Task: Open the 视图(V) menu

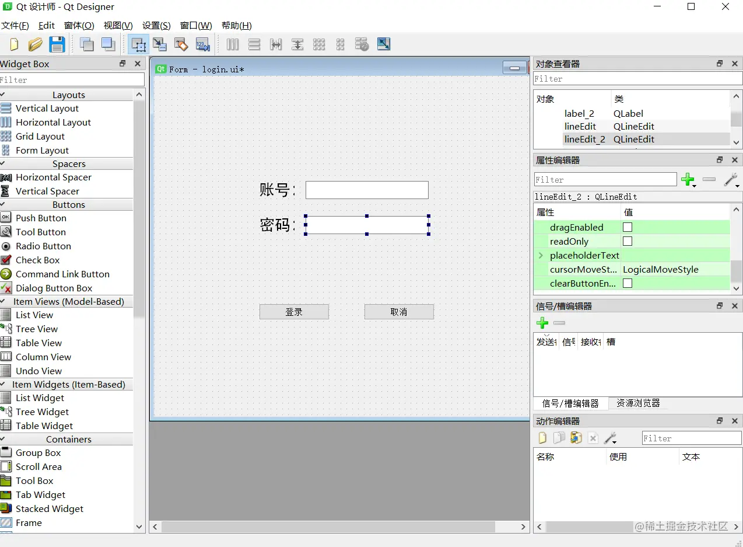Action: click(x=118, y=26)
